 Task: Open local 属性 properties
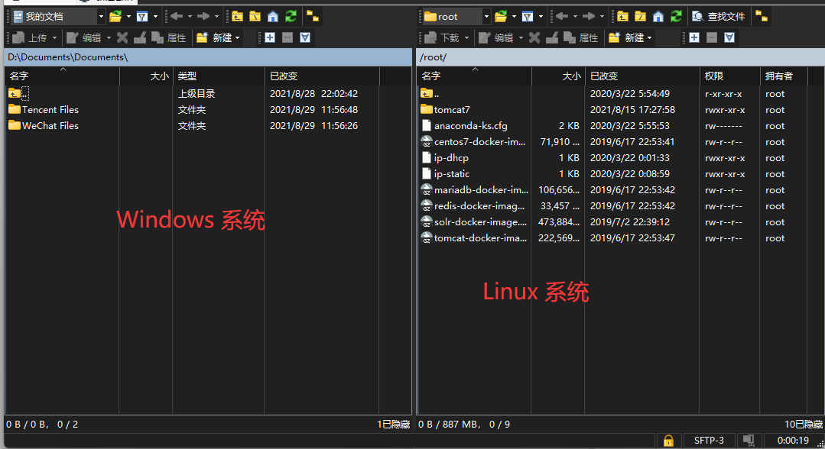pyautogui.click(x=169, y=38)
